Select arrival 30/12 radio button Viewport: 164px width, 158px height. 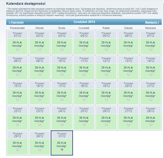(40, 149)
